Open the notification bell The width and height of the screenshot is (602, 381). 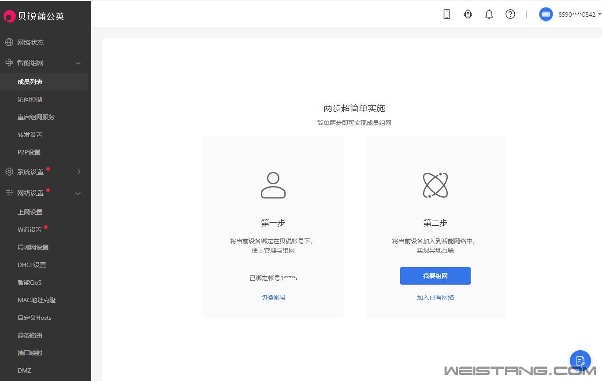tap(489, 14)
